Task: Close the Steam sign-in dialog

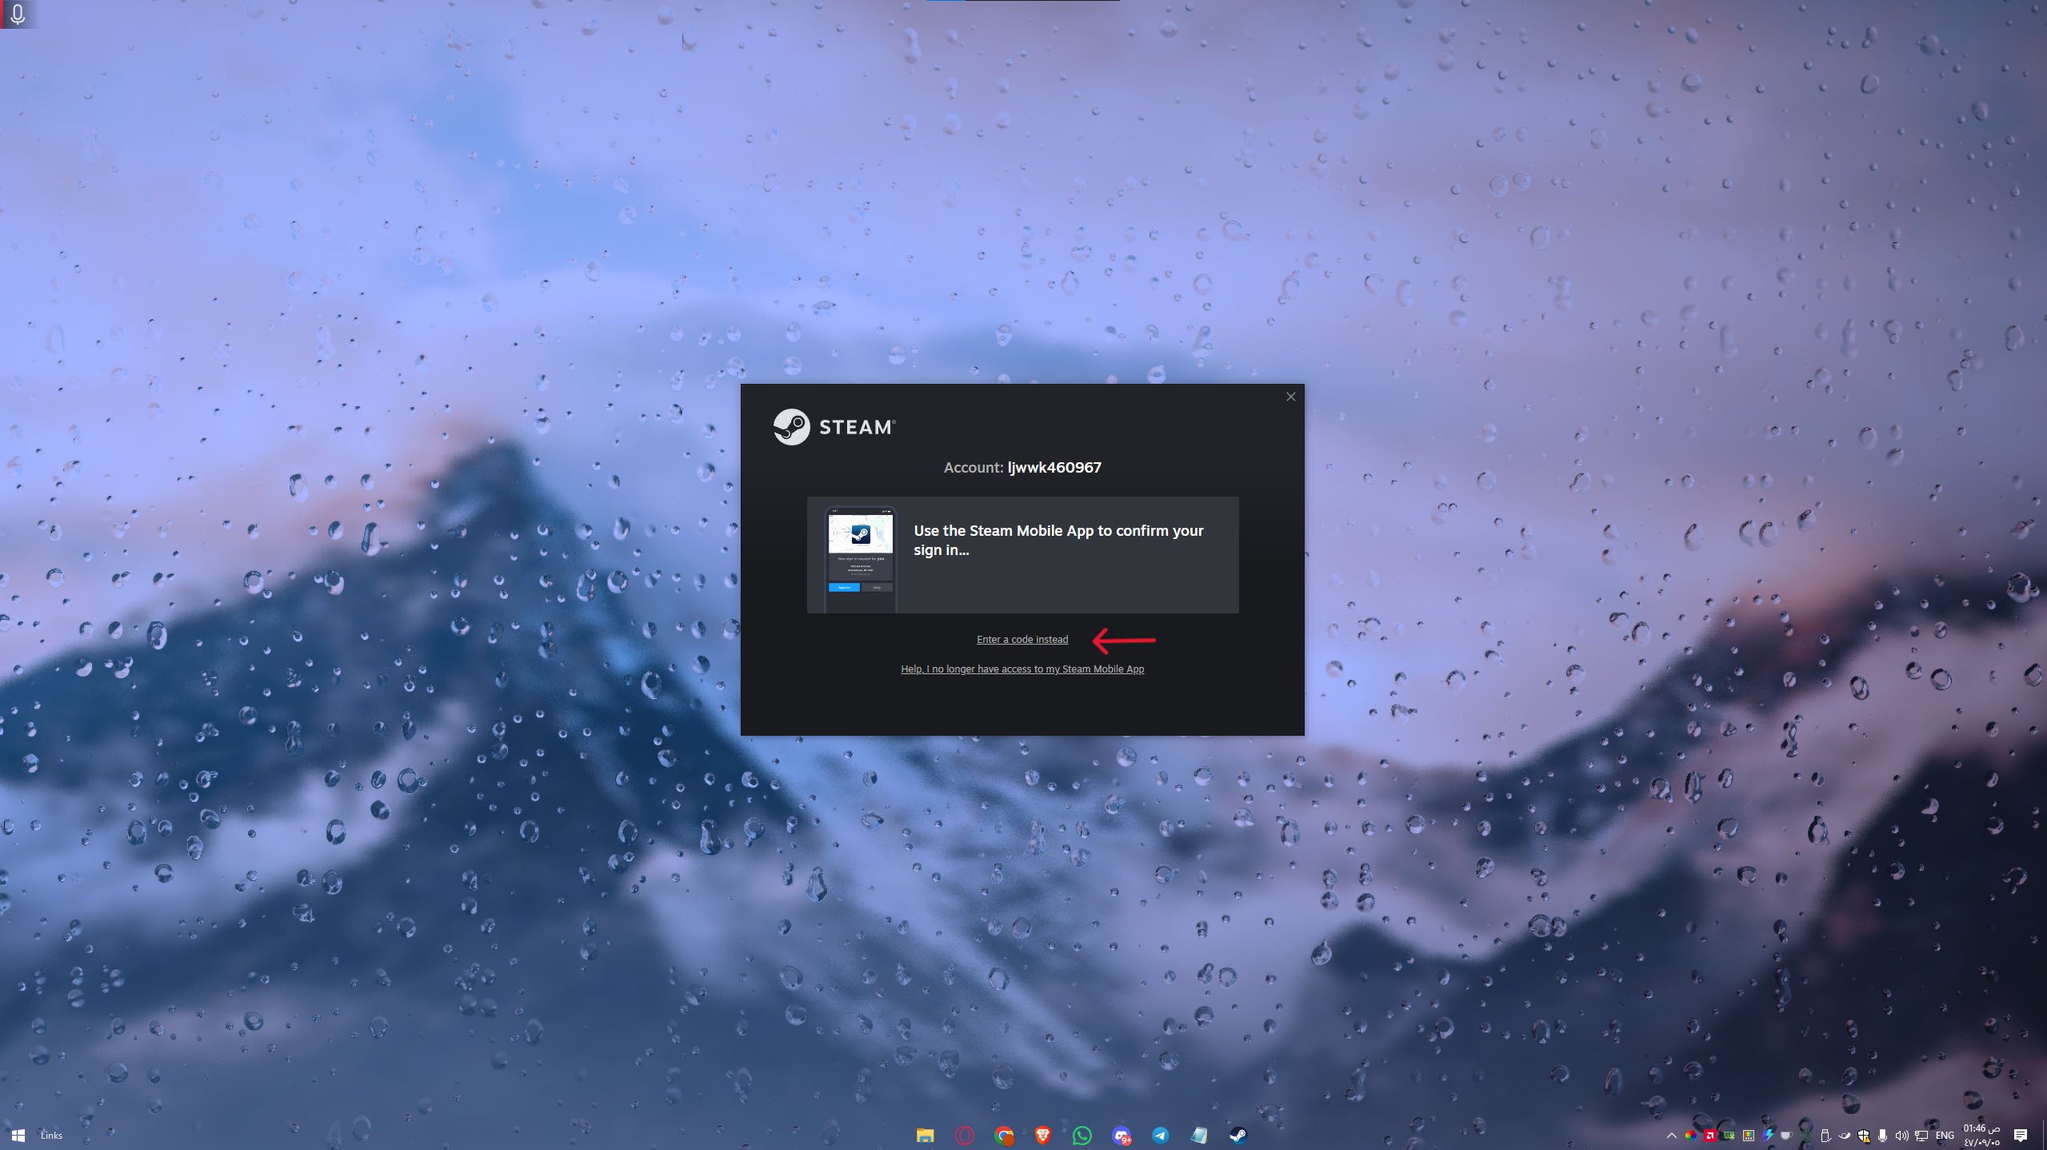Action: click(1289, 397)
